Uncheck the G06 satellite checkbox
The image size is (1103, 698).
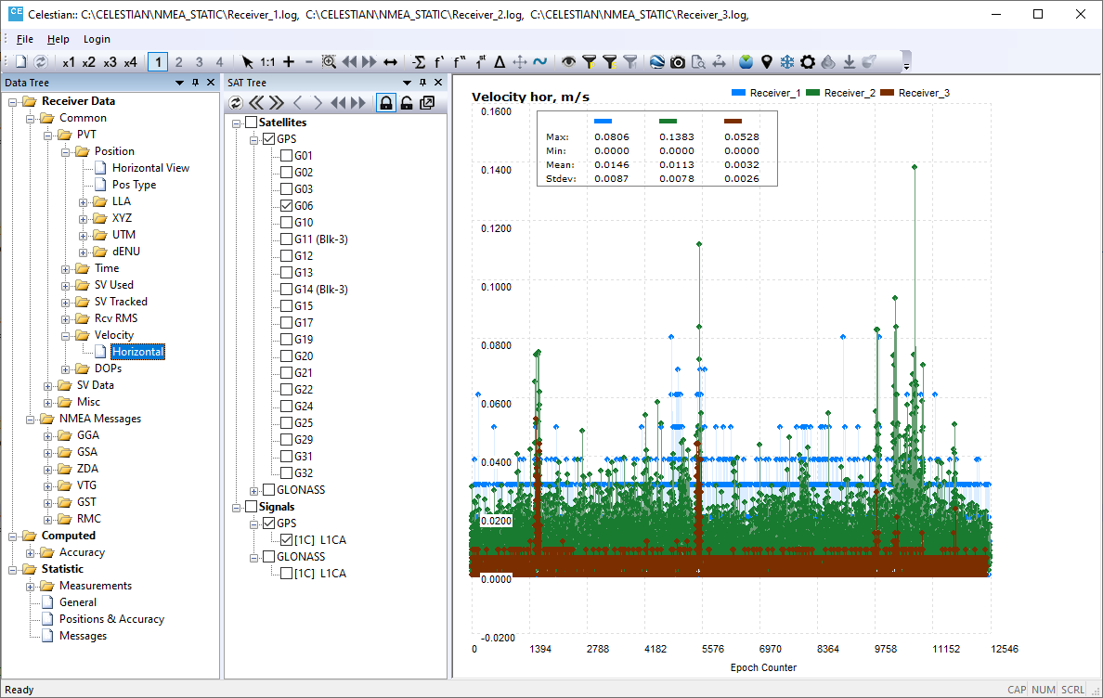pyautogui.click(x=286, y=206)
